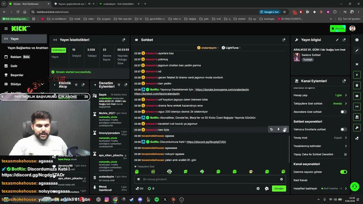Edit stream info with the pencil in Yayın bilgisi

coord(337,40)
